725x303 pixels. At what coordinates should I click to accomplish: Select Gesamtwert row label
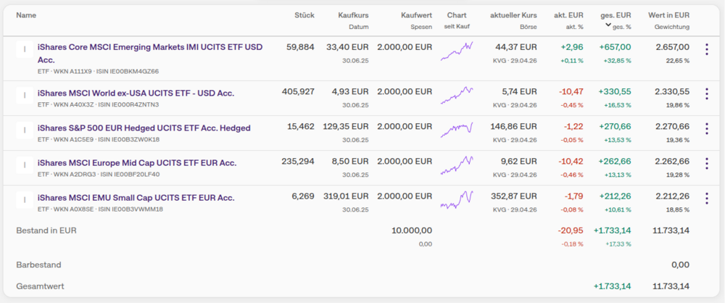[40, 286]
